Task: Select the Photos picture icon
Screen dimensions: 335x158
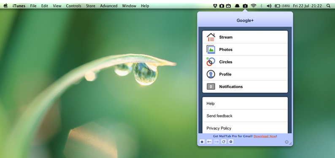Action: (x=211, y=49)
